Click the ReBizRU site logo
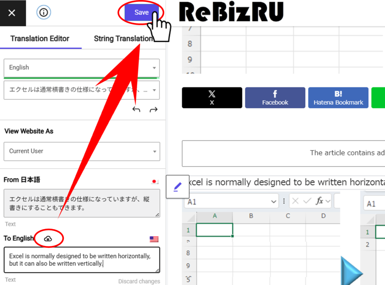 [x=231, y=12]
